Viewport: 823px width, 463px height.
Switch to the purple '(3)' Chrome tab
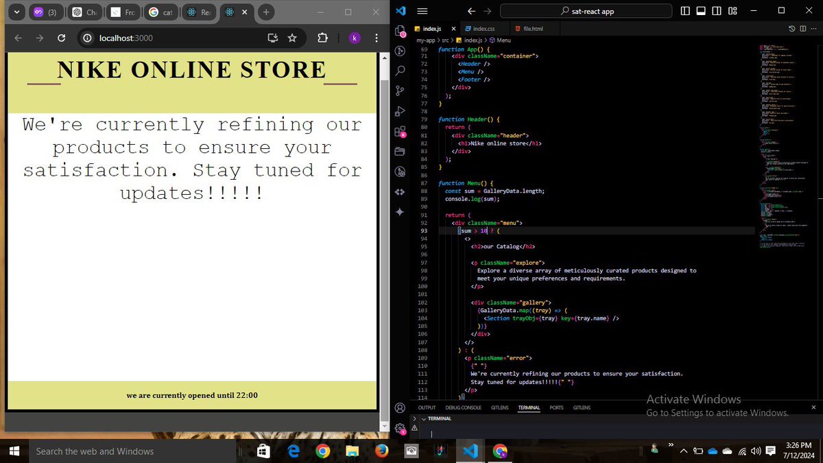point(46,12)
